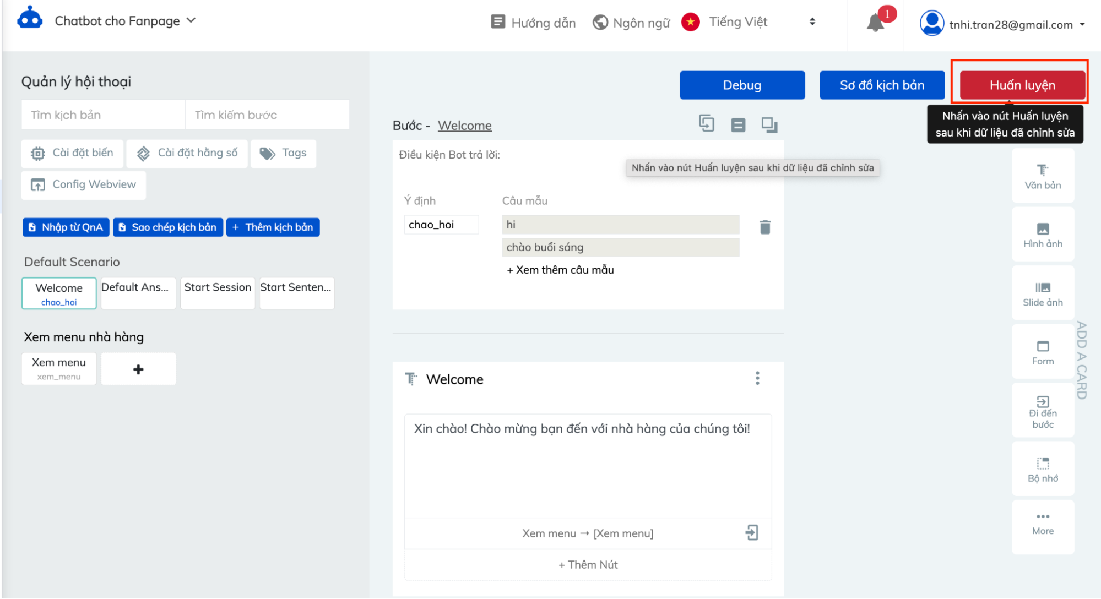This screenshot has width=1101, height=599.
Task: Expand Xem thêm câu mẫu
Action: 560,270
